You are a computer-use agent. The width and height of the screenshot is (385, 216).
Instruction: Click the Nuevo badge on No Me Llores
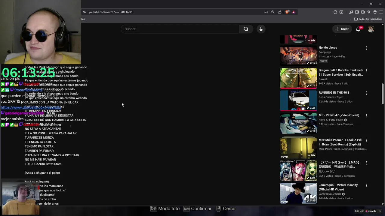(x=323, y=61)
